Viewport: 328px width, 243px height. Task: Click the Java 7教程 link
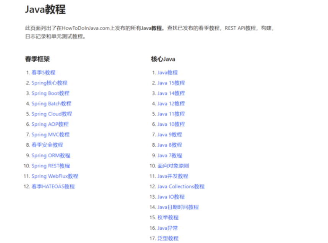(170, 156)
